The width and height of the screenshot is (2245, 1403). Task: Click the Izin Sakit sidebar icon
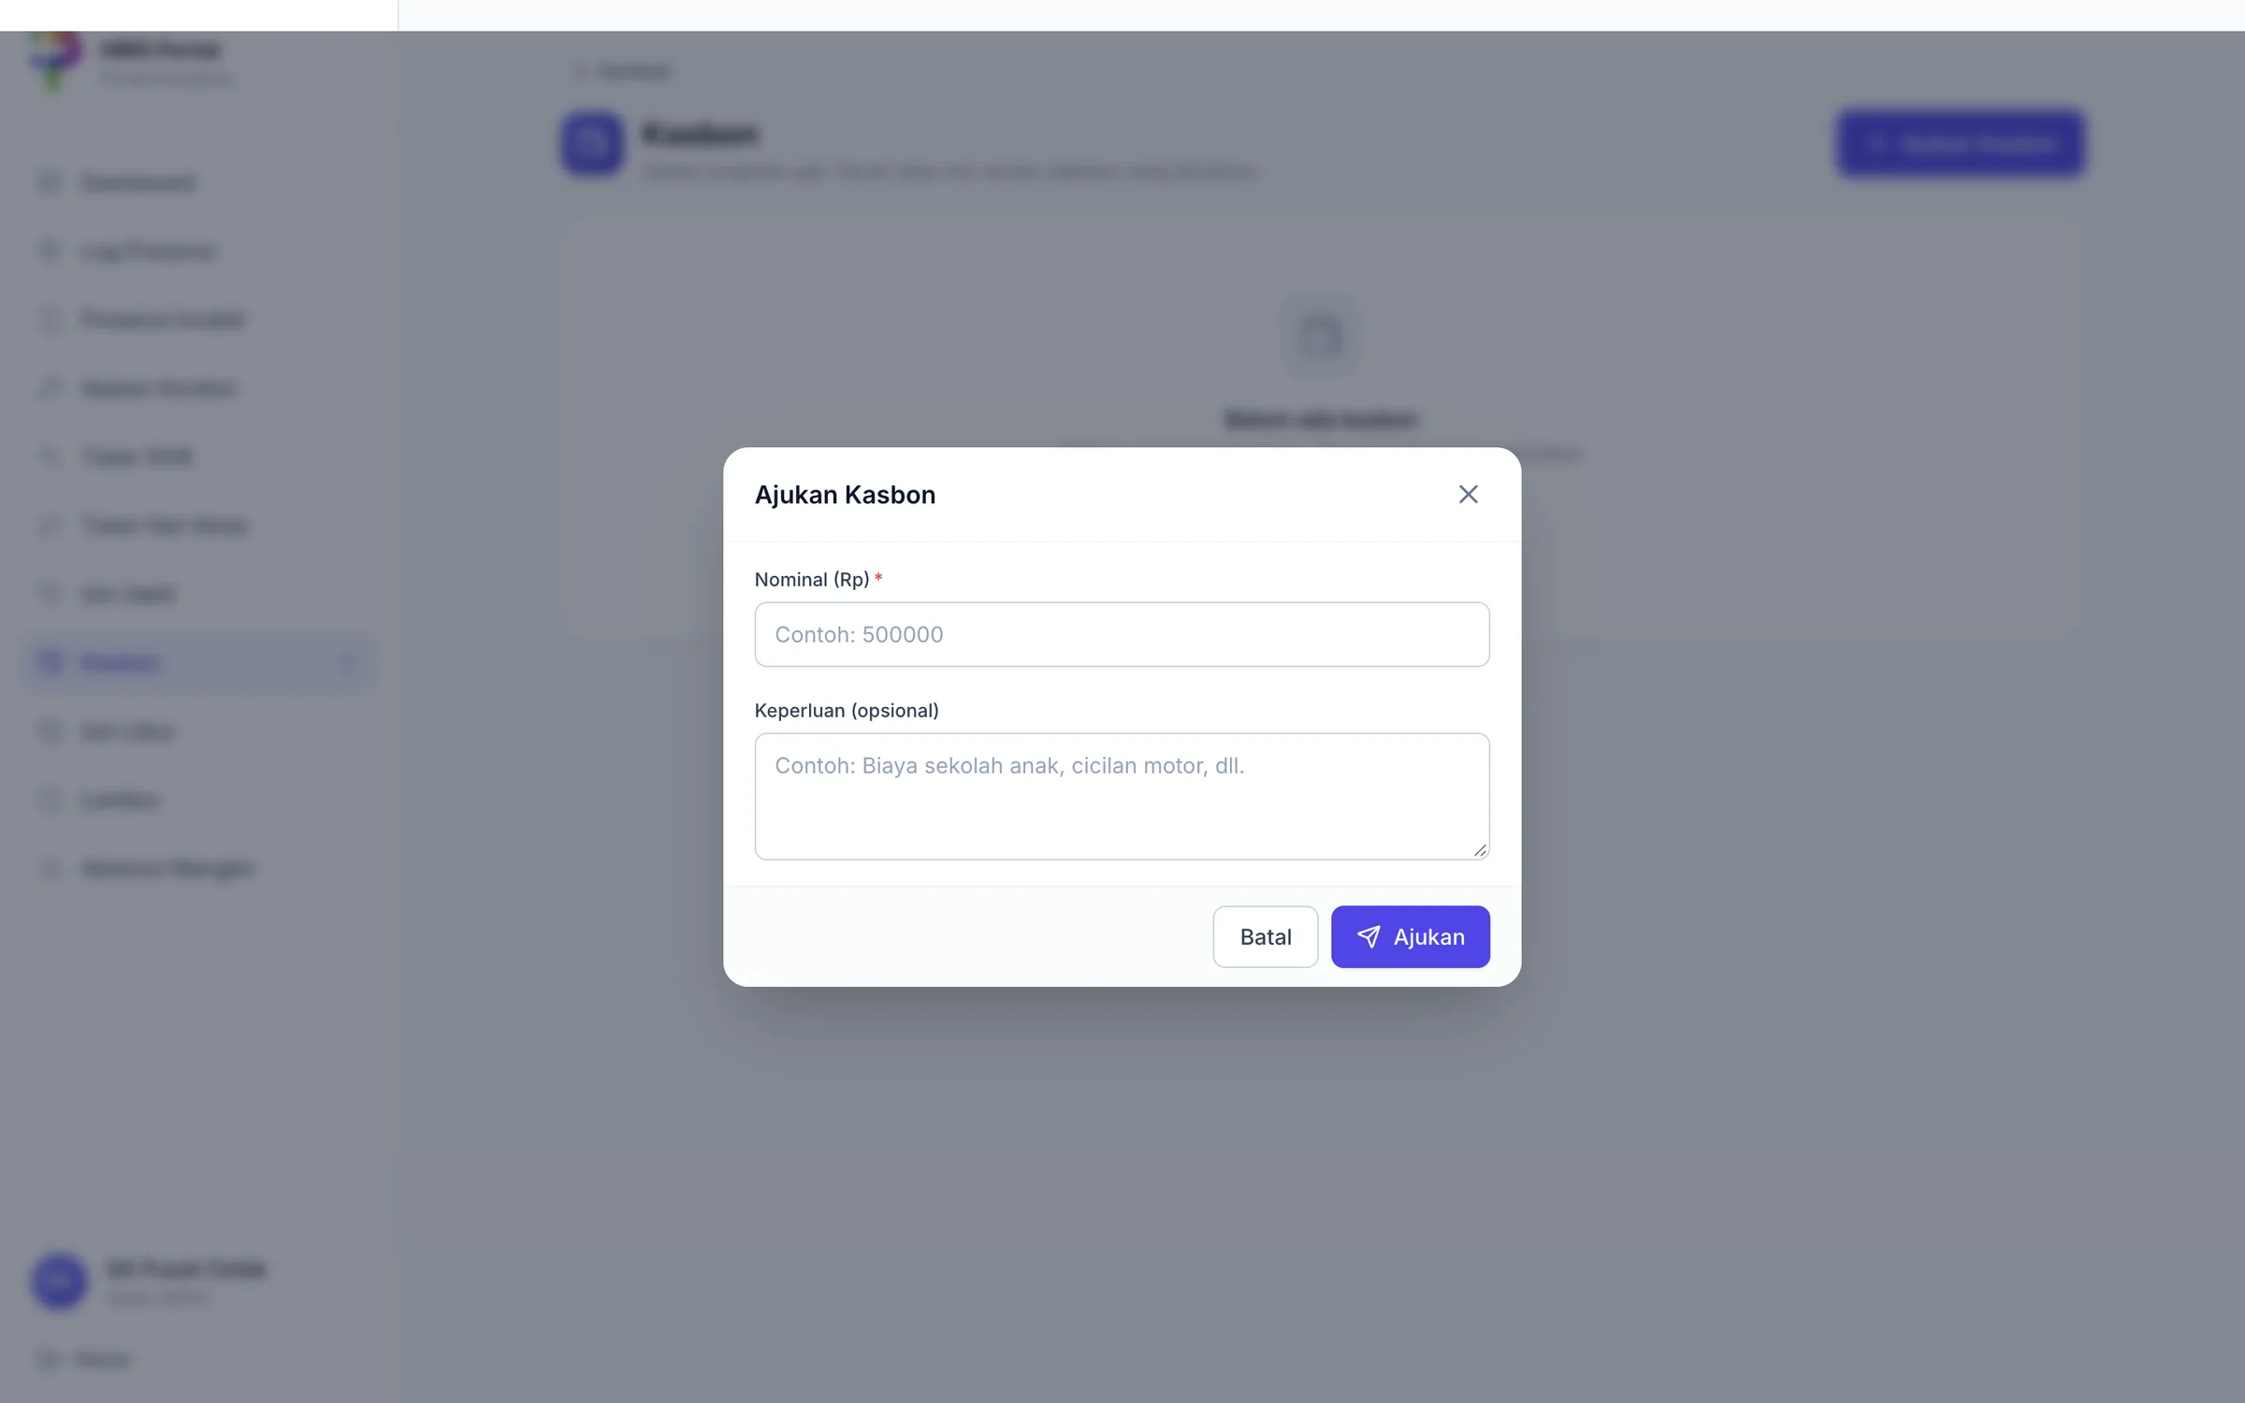point(51,594)
